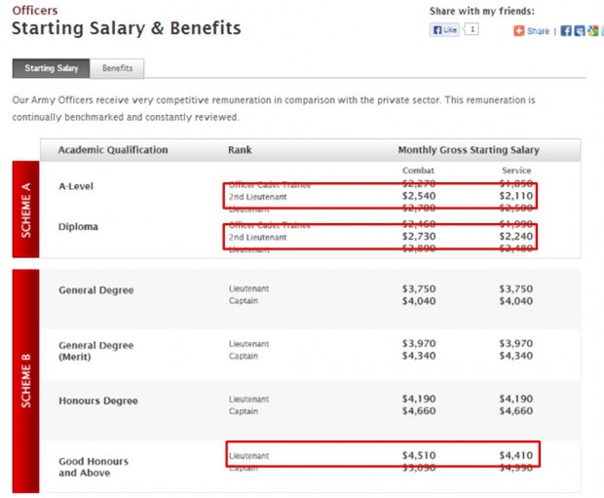Select the Diploma qualification row label
The image size is (604, 498).
(76, 226)
